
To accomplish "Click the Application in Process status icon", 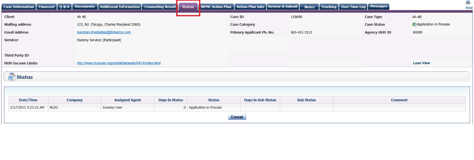I will tap(414, 25).
